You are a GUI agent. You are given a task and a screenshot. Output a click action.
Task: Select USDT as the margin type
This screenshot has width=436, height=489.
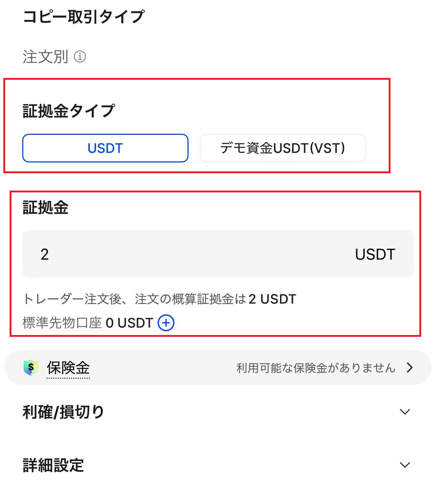coord(105,148)
